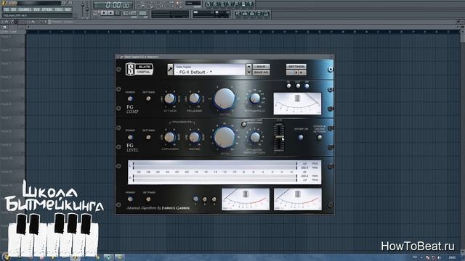Screen dimensions: 465x261
Task: Click the LOPUNCH transients knob
Action: click(169, 137)
